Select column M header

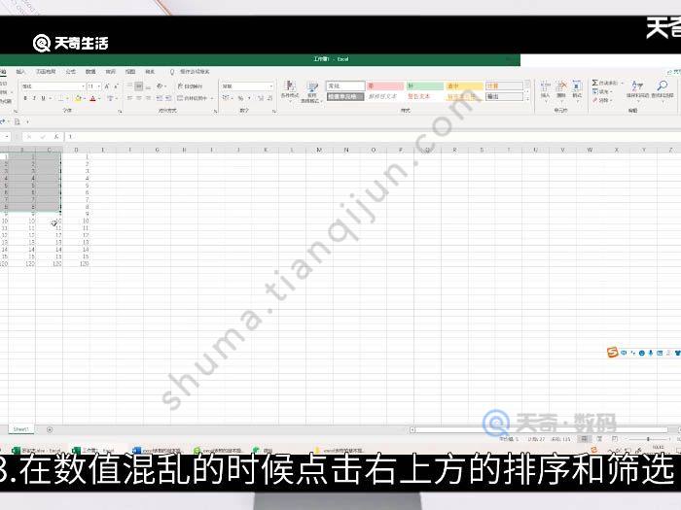click(319, 150)
